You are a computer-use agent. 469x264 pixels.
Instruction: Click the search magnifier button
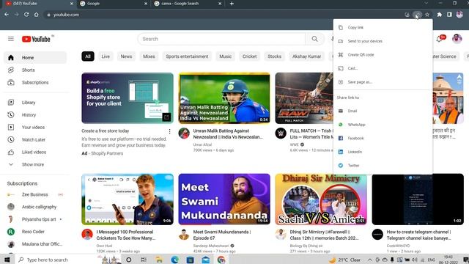pos(314,39)
